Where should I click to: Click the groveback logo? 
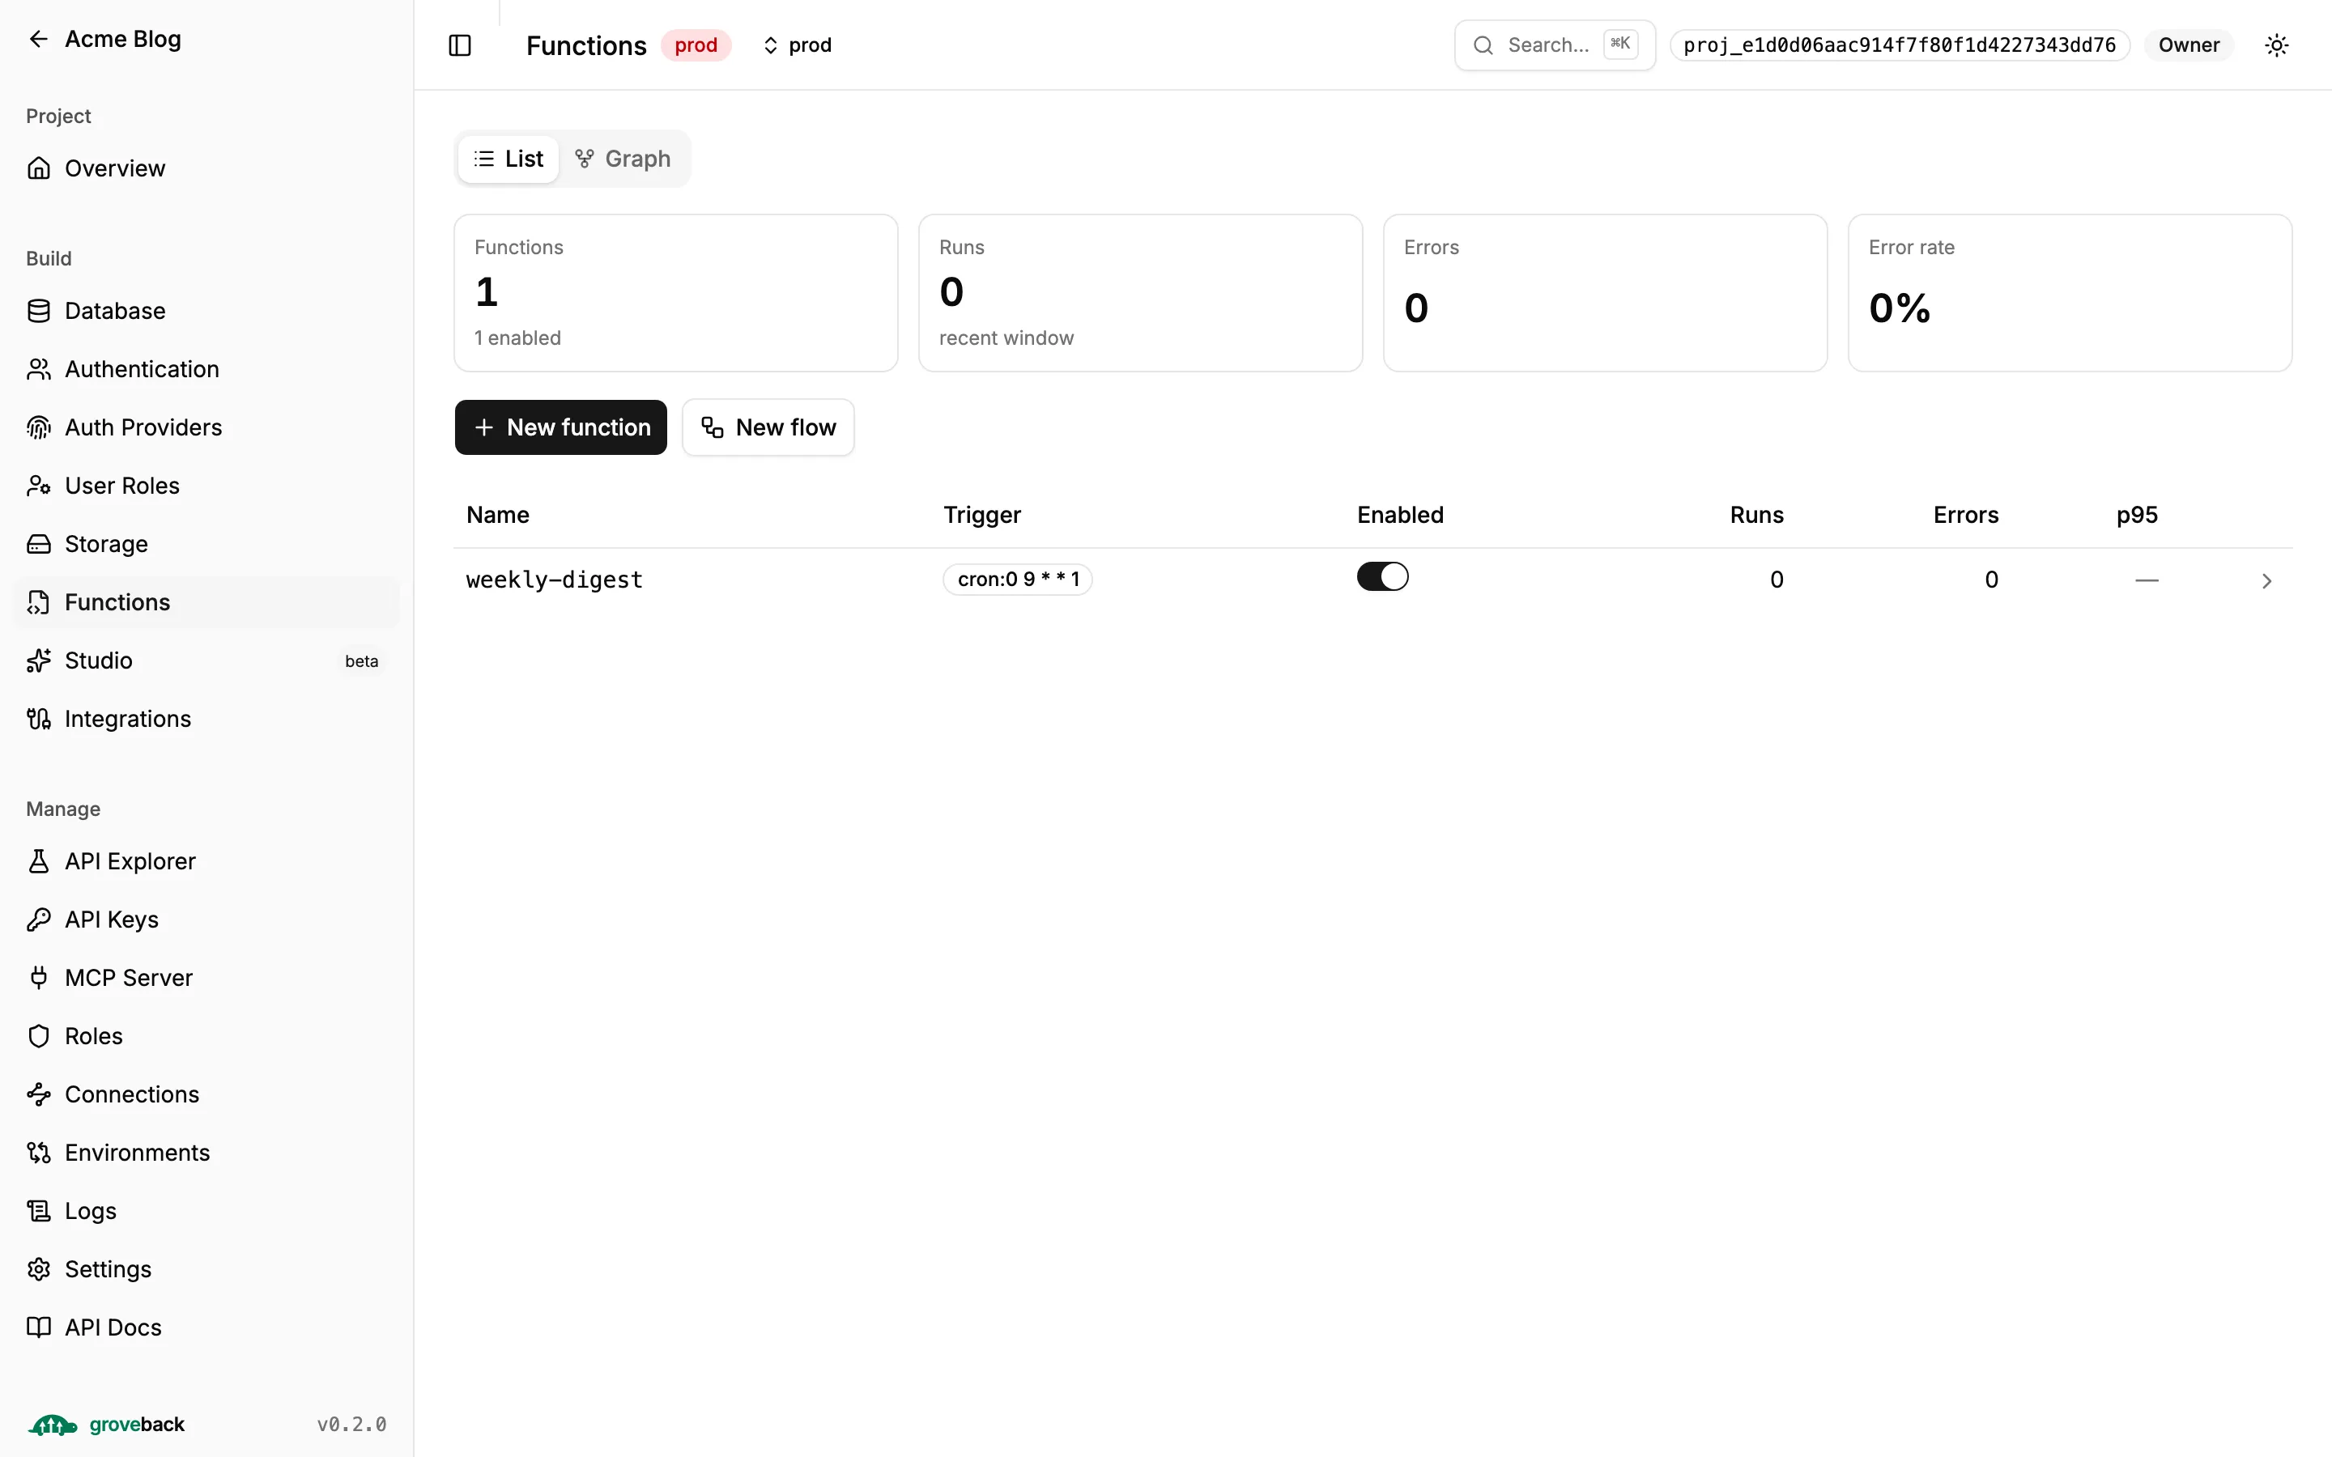click(106, 1425)
